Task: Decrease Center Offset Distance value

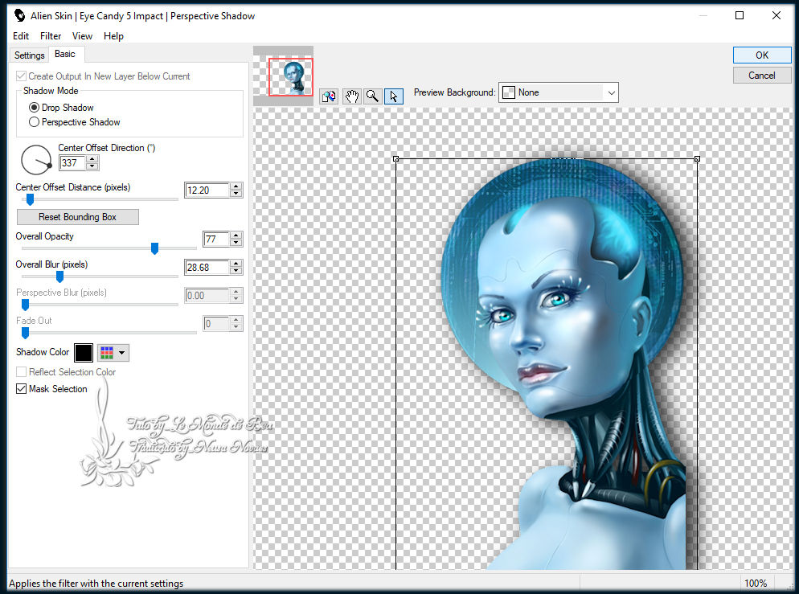Action: tap(236, 194)
